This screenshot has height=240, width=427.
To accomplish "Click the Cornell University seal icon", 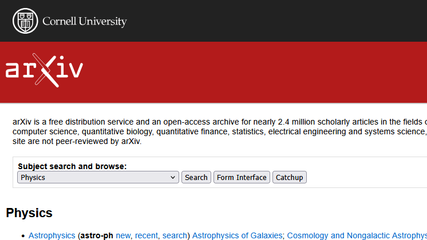I will click(x=24, y=21).
